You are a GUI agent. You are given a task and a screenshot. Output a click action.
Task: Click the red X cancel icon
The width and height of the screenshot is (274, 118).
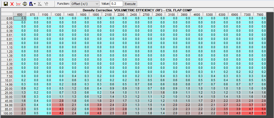(12, 4)
